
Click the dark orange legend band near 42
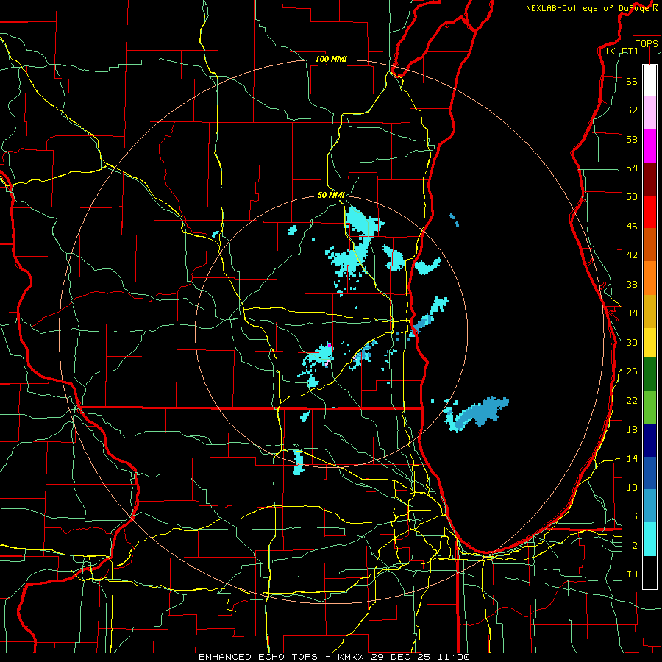coord(649,244)
